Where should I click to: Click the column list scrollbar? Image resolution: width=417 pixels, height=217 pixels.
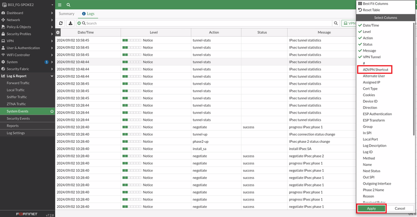pyautogui.click(x=414, y=92)
